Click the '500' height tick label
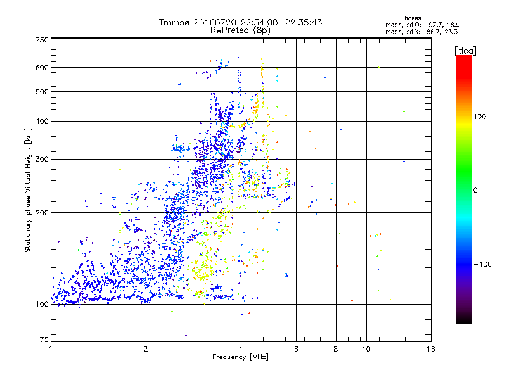 pos(42,92)
